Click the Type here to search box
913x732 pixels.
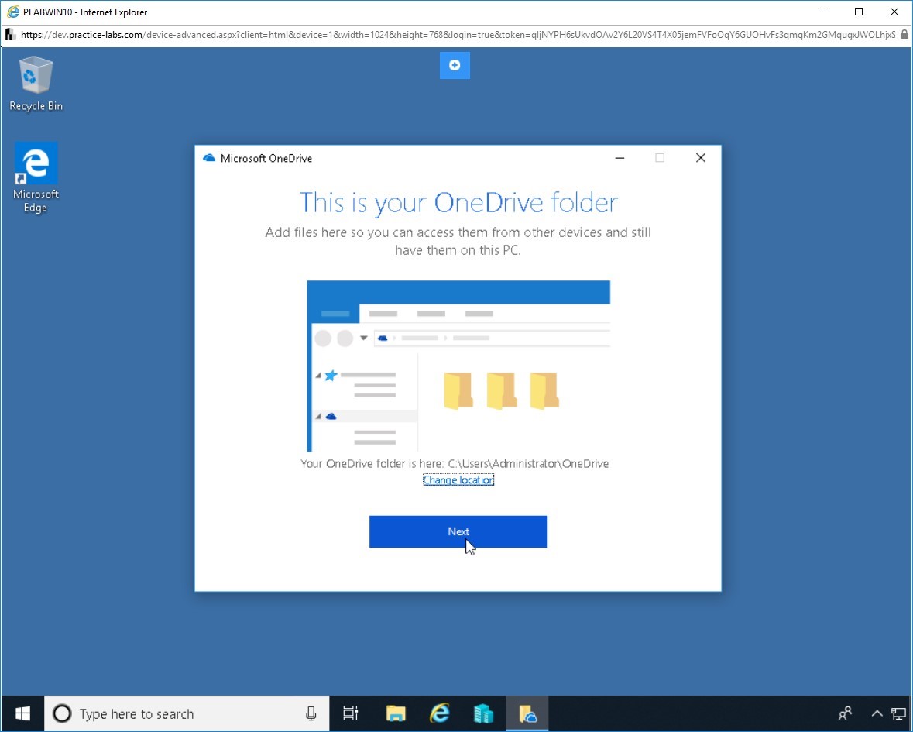click(187, 713)
